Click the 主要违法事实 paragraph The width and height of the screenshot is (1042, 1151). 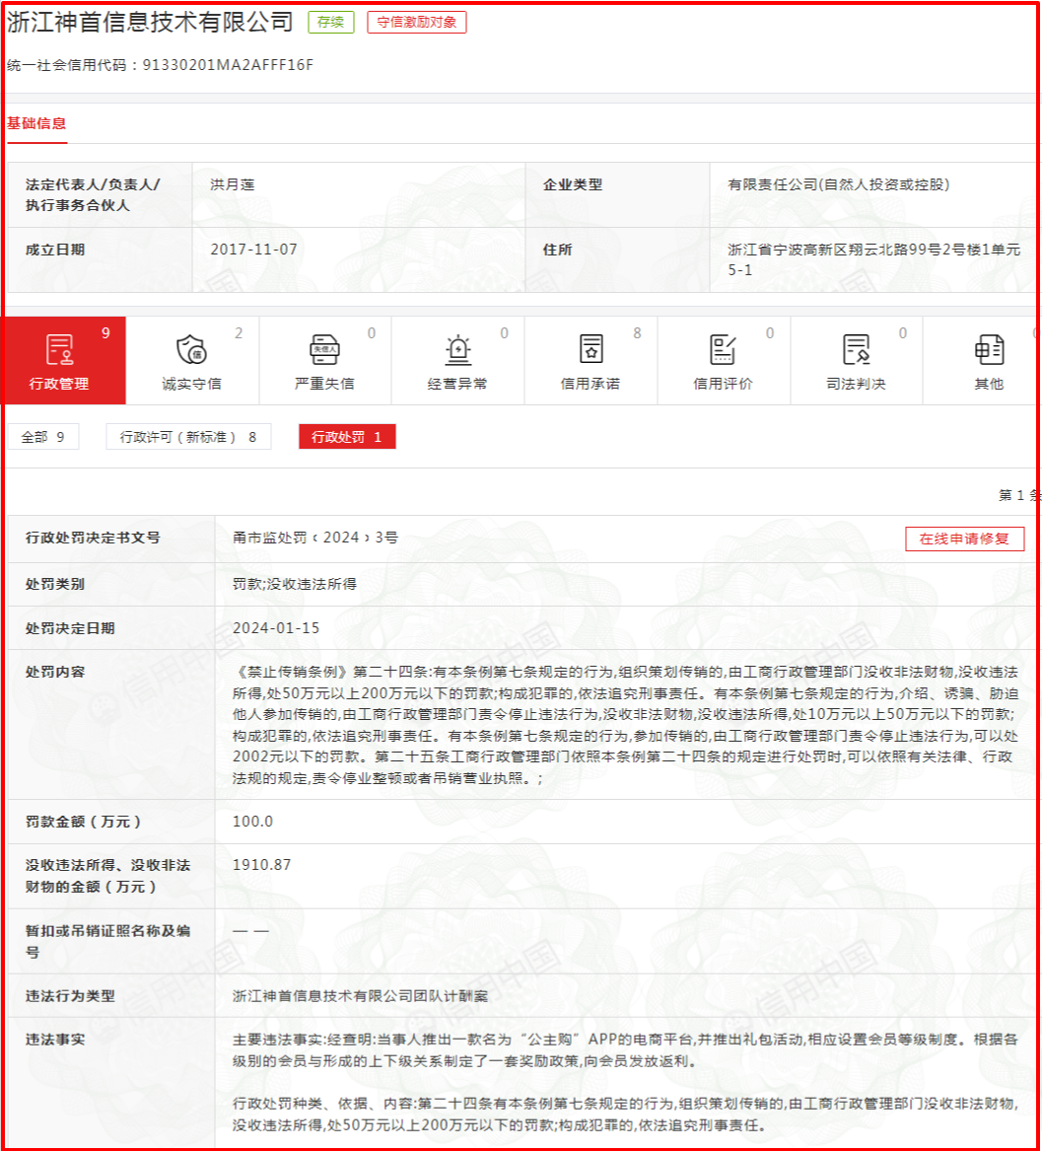[625, 1050]
